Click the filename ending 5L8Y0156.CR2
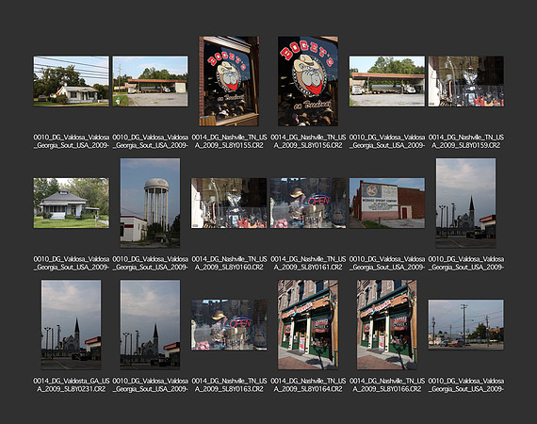The height and width of the screenshot is (424, 537). [308, 141]
